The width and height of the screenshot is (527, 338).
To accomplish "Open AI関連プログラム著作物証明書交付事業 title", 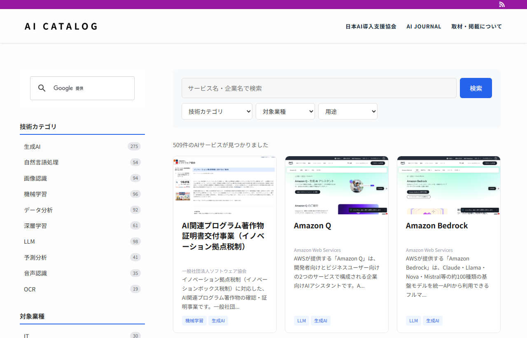I will [x=223, y=236].
